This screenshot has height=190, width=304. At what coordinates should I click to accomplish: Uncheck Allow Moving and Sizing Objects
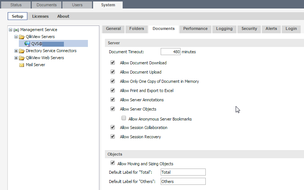coord(113,163)
